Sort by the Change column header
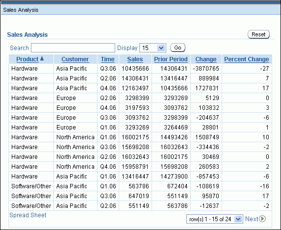 (x=206, y=59)
